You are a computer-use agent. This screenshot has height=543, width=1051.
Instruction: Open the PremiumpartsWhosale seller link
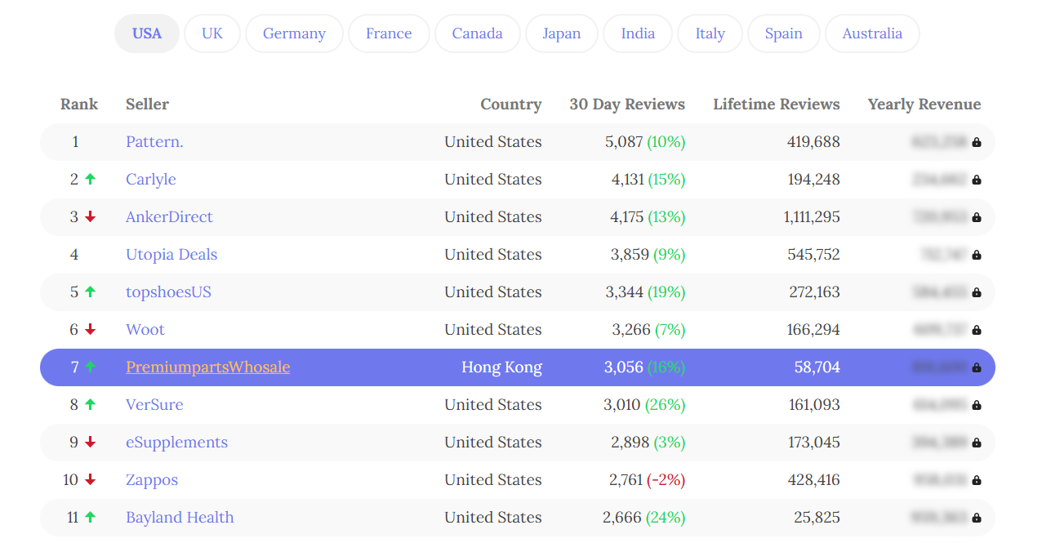point(208,367)
